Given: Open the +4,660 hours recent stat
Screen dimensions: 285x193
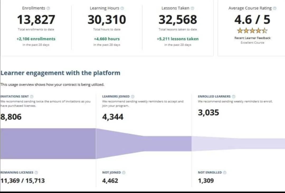Looking at the screenshot, I should tap(107, 39).
